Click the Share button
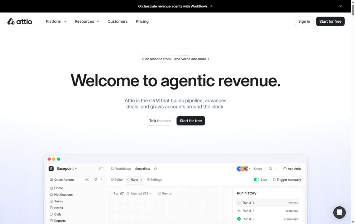Screen dimensions: 355x224 tap(258, 169)
